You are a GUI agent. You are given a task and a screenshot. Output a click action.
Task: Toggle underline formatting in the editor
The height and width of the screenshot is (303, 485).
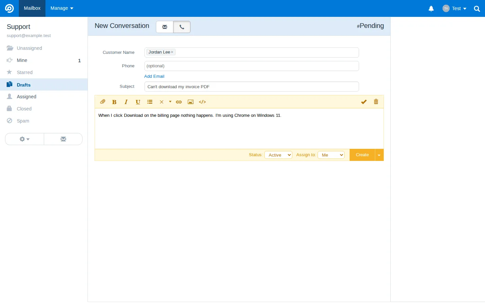[138, 102]
